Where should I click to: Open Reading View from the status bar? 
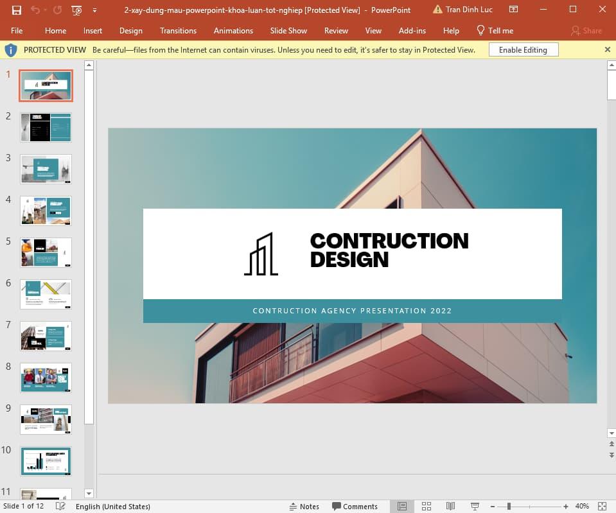click(450, 506)
